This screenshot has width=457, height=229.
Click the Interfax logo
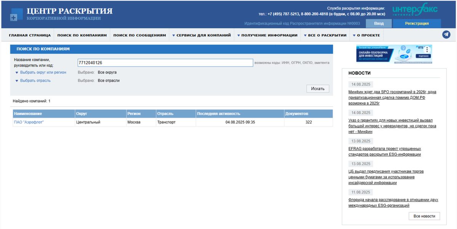pos(415,10)
